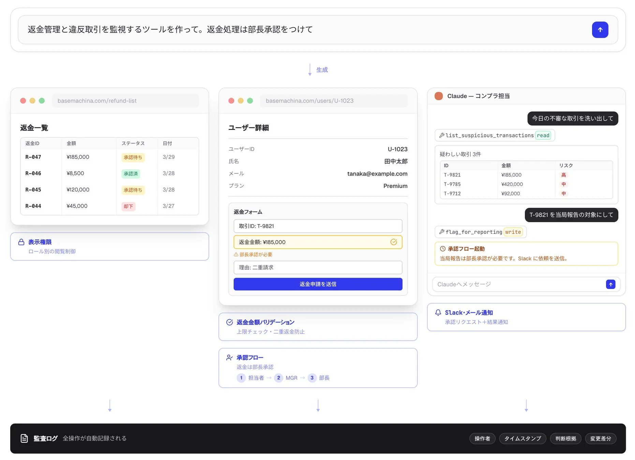Click the lock icon beside 表示権限
Screen dimensions: 635x460
[x=21, y=242]
